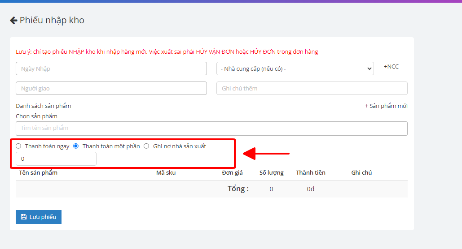Click the Ngày Nhập date field
The height and width of the screenshot is (249, 462).
point(111,69)
